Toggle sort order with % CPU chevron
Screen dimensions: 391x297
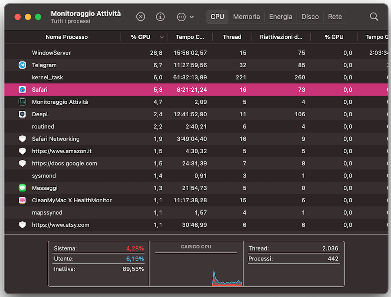(x=162, y=37)
